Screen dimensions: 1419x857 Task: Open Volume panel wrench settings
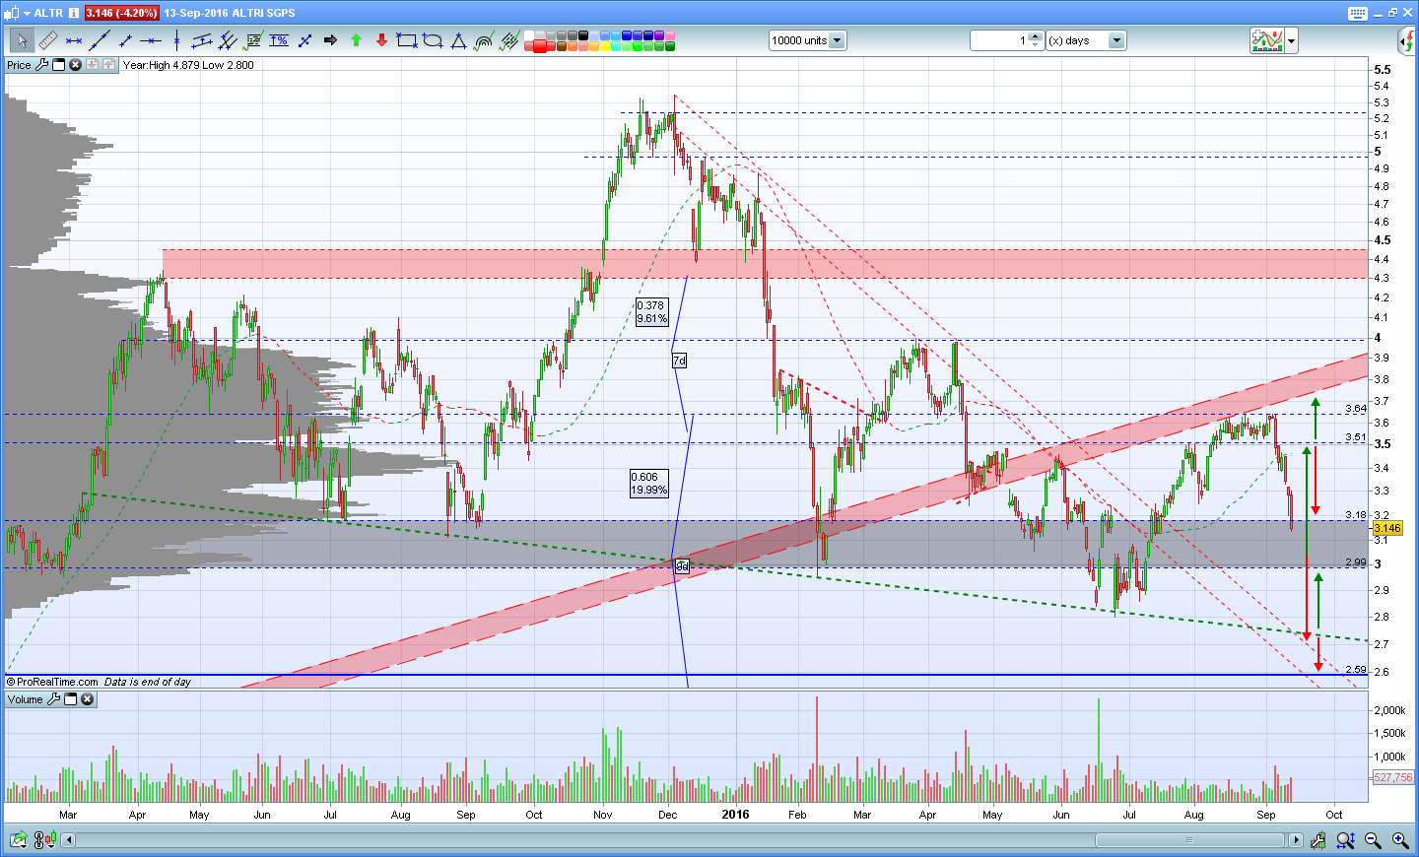[53, 699]
